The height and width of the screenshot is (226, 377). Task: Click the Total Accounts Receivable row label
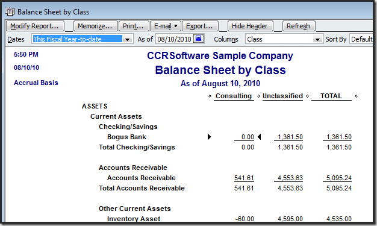142,188
